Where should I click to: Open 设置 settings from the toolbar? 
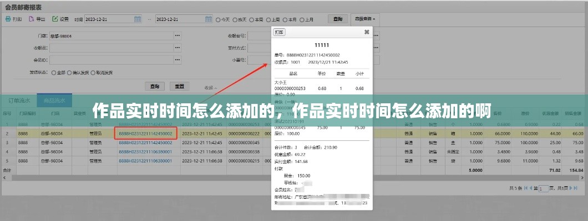click(55, 19)
